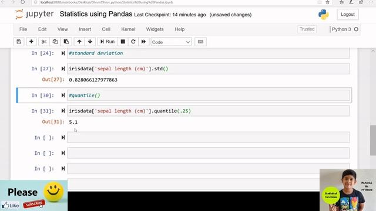This screenshot has width=376, height=211.
Task: Run the selected cell
Action: tap(108, 42)
